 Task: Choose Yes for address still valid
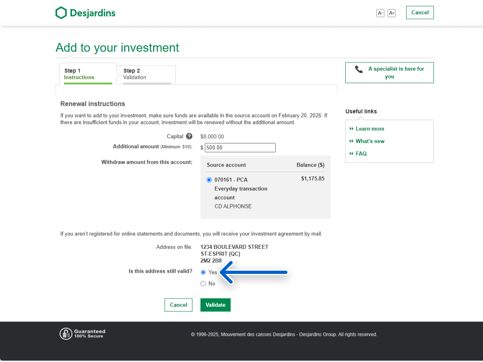pos(203,272)
